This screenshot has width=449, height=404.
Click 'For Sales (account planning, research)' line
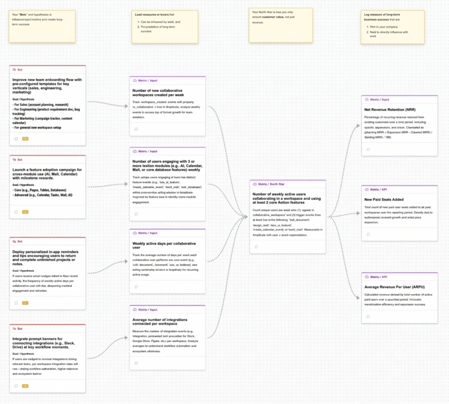40,105
